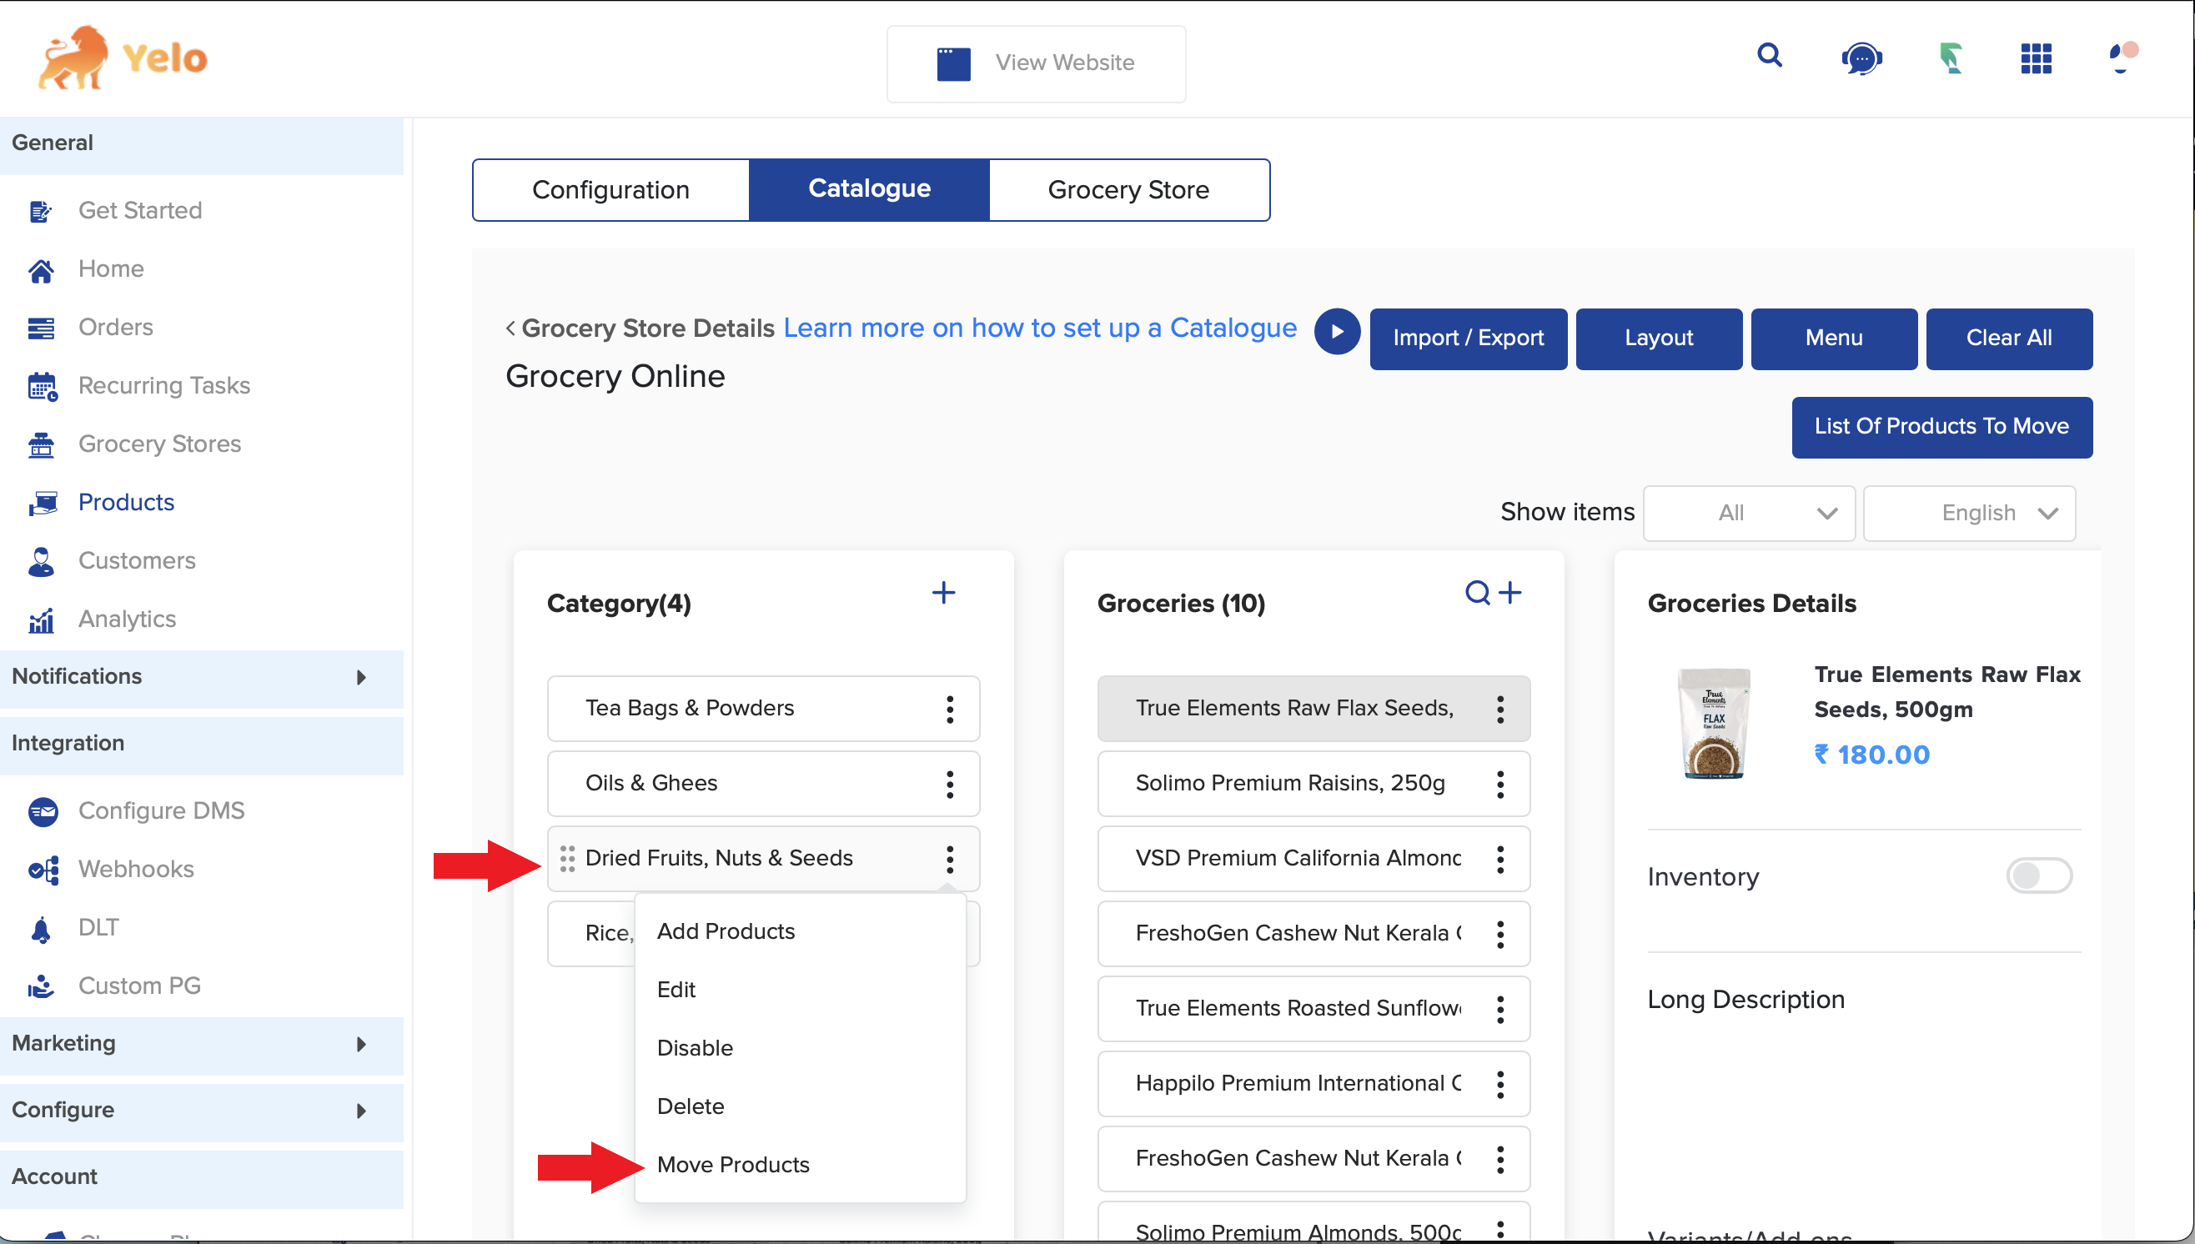Open options for Tea Bags & Powders
The height and width of the screenshot is (1244, 2195).
coord(949,710)
